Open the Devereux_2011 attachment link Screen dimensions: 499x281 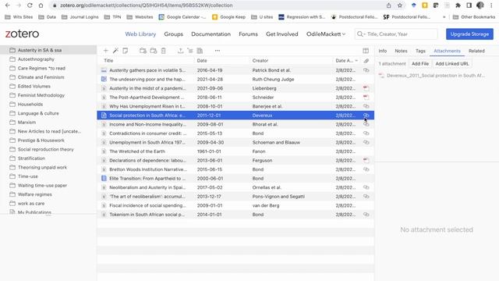[x=436, y=76]
